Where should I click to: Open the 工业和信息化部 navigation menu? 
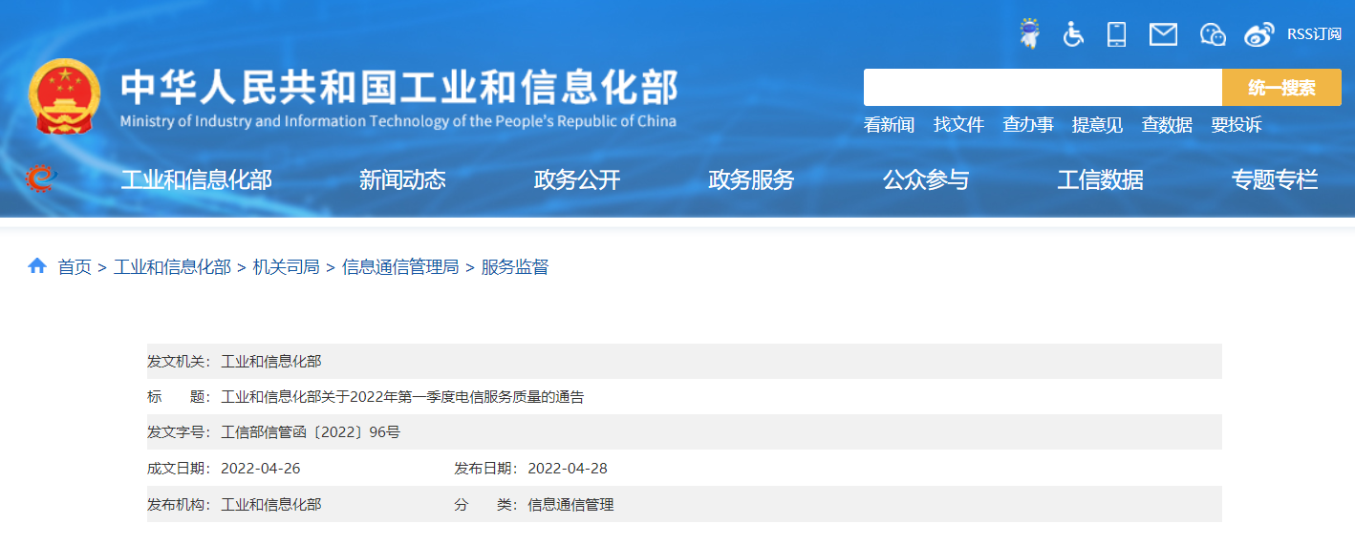point(196,179)
